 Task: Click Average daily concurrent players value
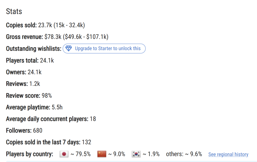(93, 119)
